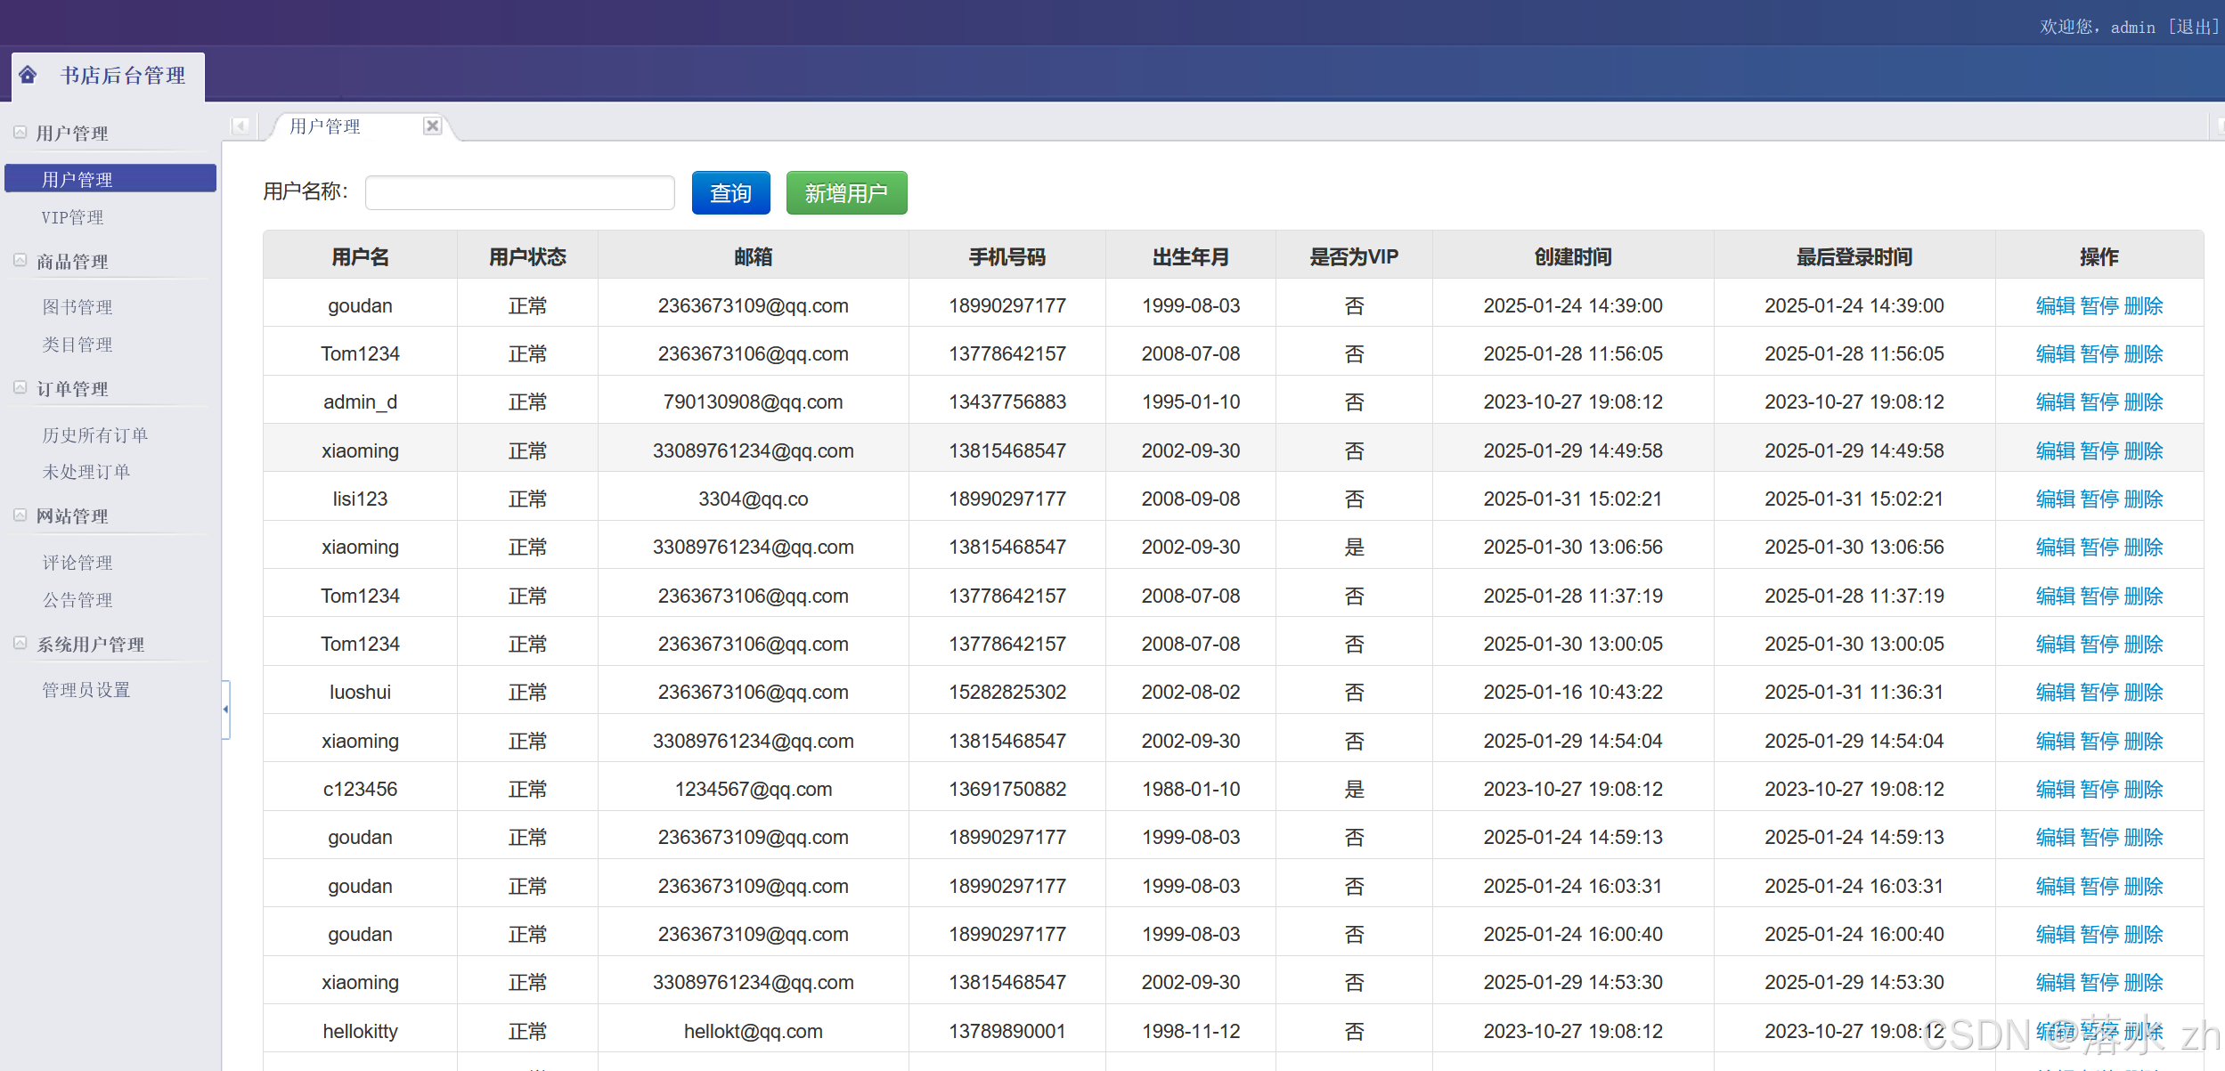Focus the 用户名称 search input field
The height and width of the screenshot is (1071, 2225).
(519, 193)
